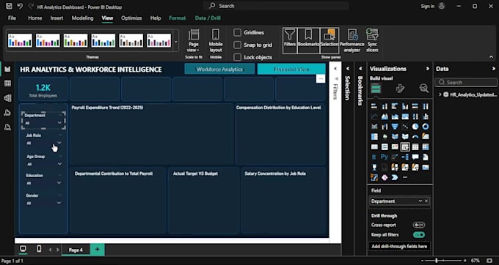The width and height of the screenshot is (499, 265).
Task: Add a new page with the plus button
Action: pos(97,250)
